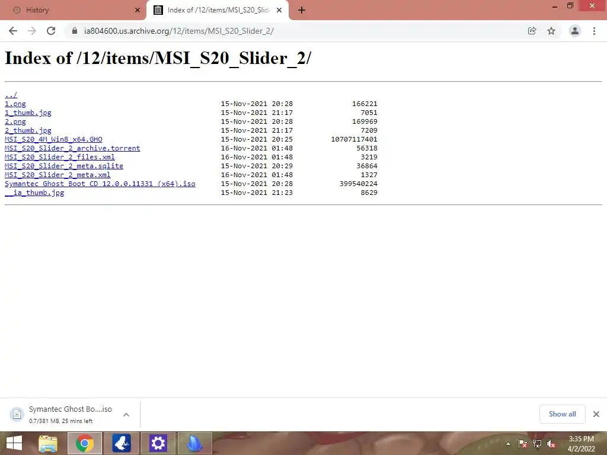Open File Explorer from taskbar

click(x=48, y=443)
